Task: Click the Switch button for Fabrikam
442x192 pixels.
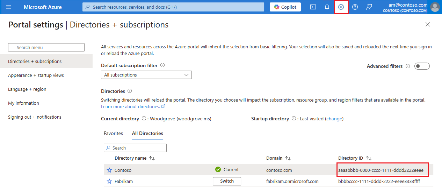Action: [227, 181]
